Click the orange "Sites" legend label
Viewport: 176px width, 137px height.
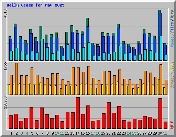172,83
